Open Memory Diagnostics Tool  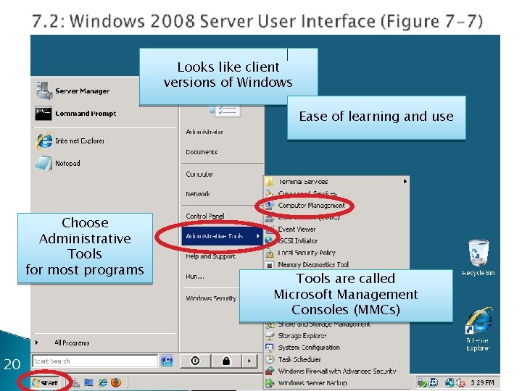pos(313,265)
